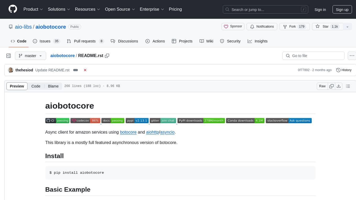Open the Issues tab

[x=46, y=41]
